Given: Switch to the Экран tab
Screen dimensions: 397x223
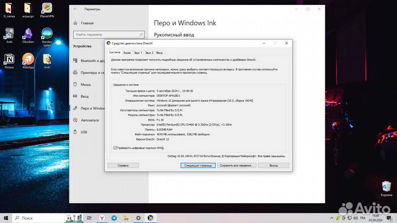Looking at the screenshot, I should pos(128,52).
